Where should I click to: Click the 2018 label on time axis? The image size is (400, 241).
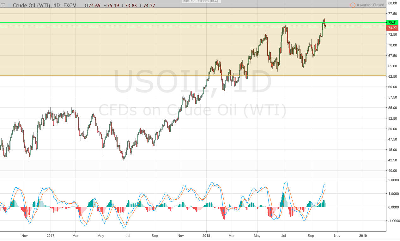pos(206,235)
